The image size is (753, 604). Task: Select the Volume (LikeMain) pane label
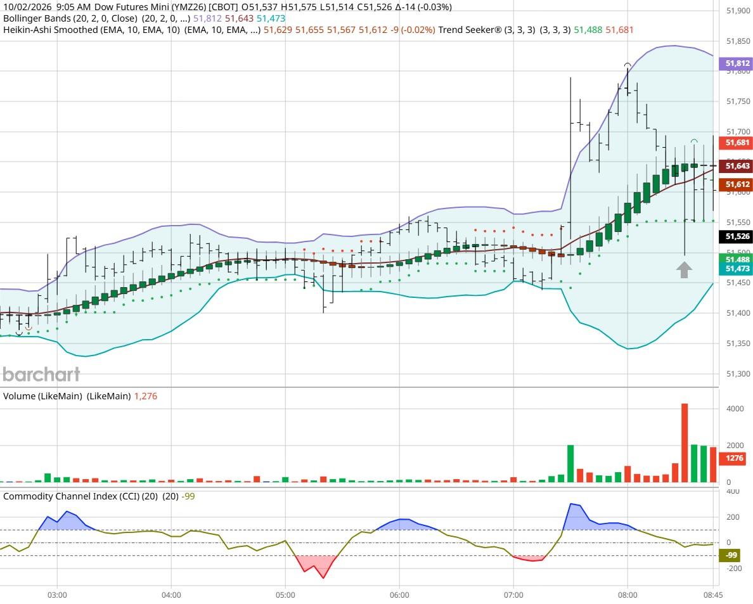click(42, 396)
